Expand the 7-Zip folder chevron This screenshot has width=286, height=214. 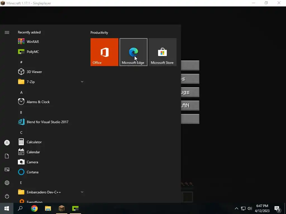[x=82, y=82]
